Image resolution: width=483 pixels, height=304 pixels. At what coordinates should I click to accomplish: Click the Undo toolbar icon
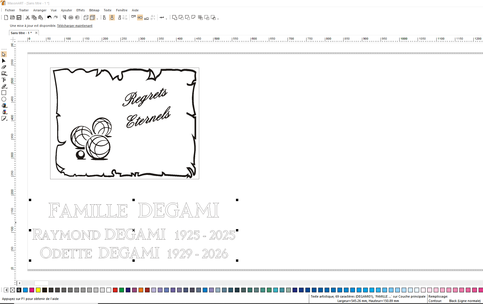(49, 17)
